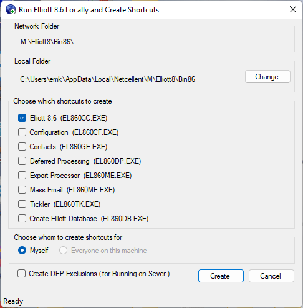Click the Create button

pos(221,276)
